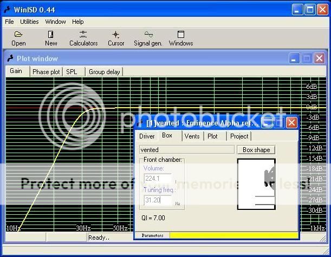Open the File menu
The image size is (331, 257).
9,22
